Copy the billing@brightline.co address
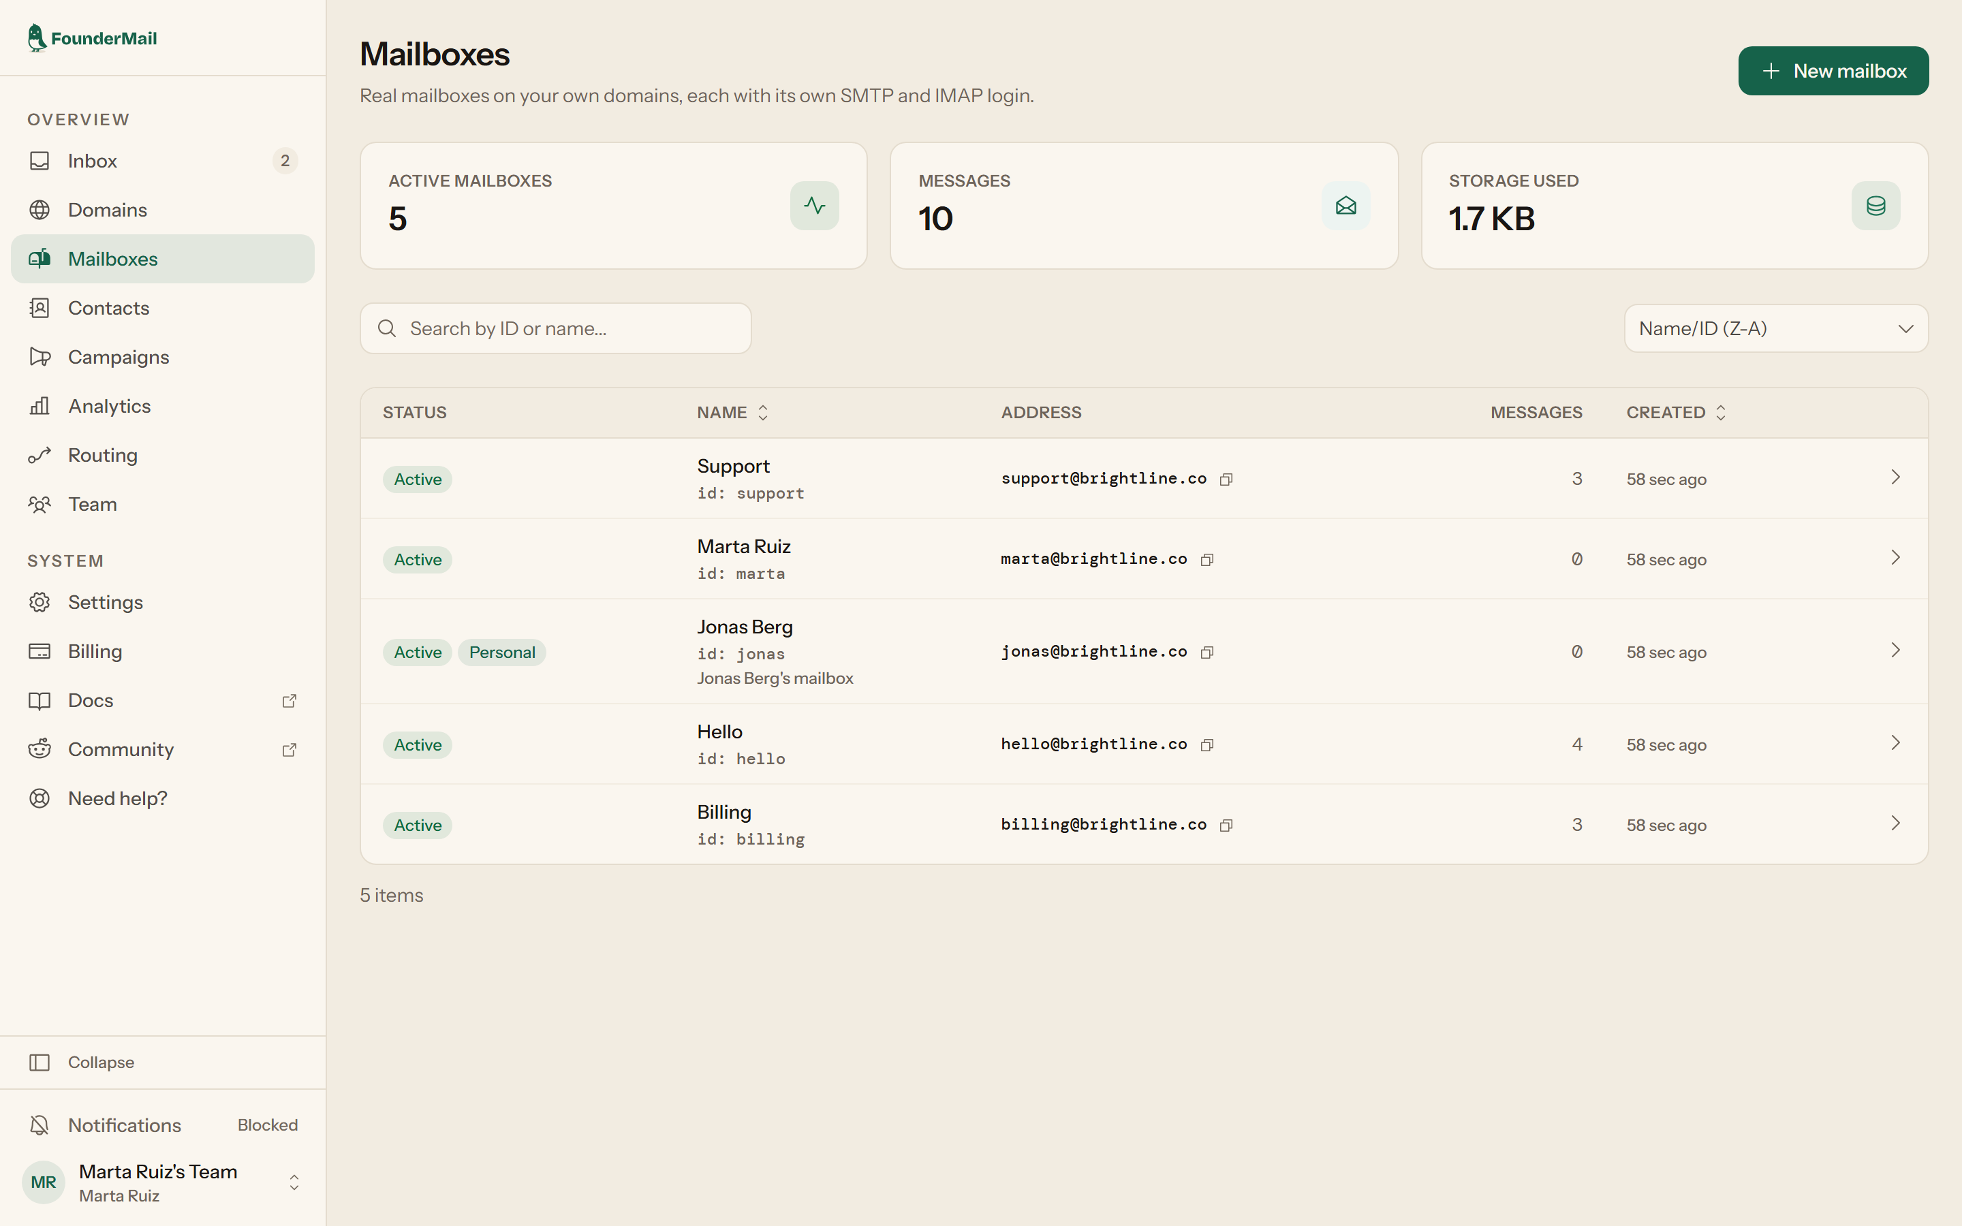 tap(1226, 825)
